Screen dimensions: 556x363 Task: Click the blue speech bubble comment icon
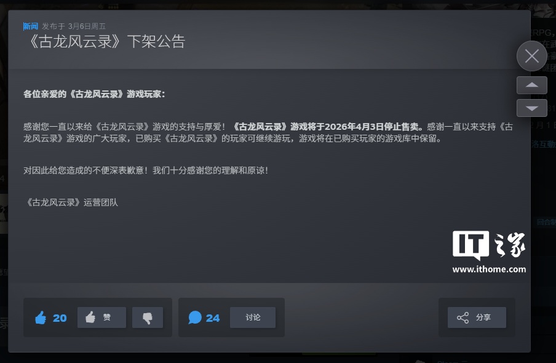(x=195, y=317)
